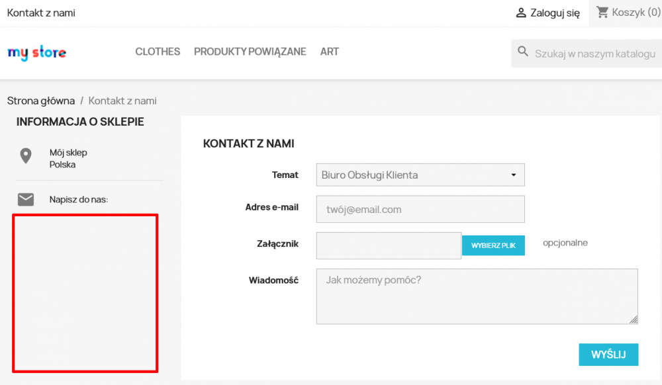Click the Zaloguj się link
This screenshot has width=662, height=385.
coord(554,11)
